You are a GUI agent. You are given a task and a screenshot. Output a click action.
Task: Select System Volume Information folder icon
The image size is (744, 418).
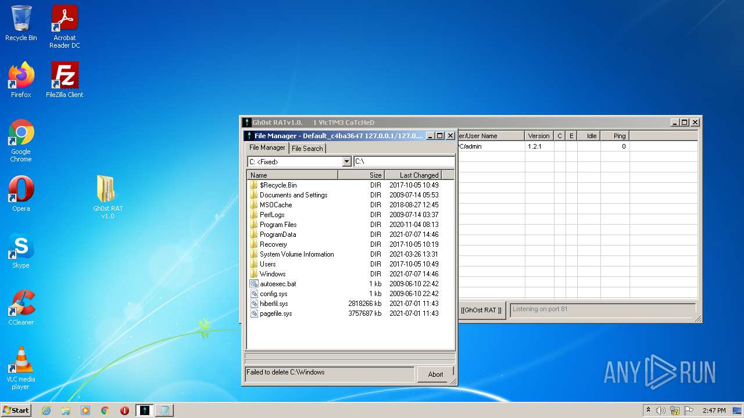tap(254, 254)
